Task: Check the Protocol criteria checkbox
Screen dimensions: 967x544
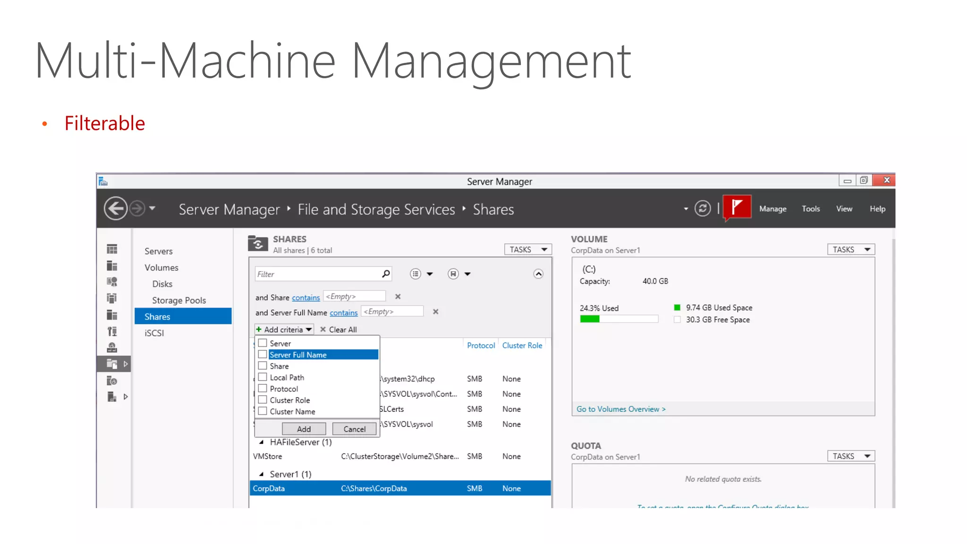Action: coord(263,388)
